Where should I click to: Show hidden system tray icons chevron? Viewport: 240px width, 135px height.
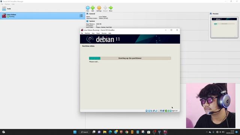point(207,132)
